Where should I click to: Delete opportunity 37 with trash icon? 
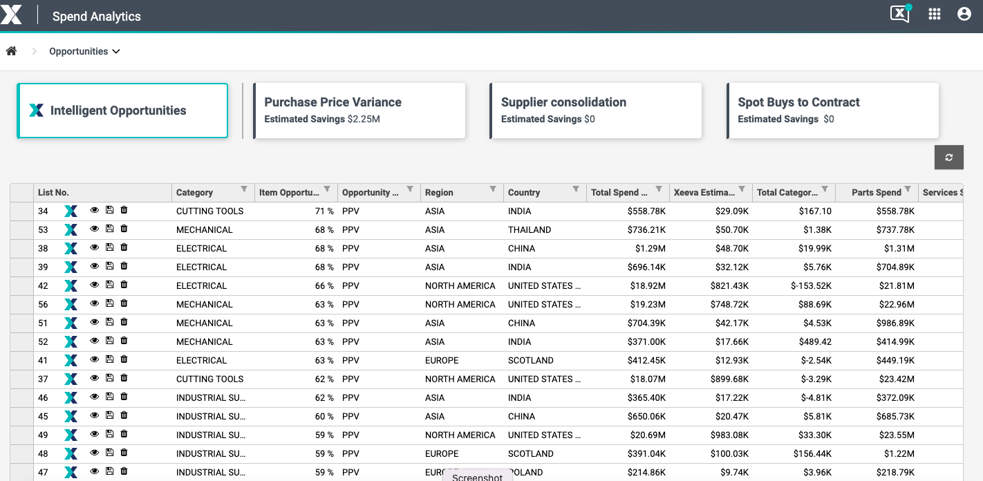pos(124,378)
